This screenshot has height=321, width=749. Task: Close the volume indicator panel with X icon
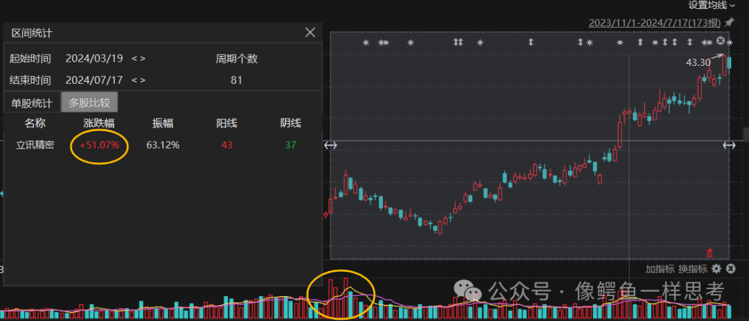(730, 269)
